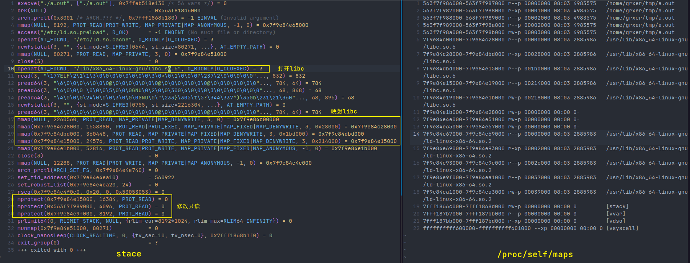This screenshot has height=263, width=690.
Task: Click libc mapping 7f9e84c00000-7f9e84c28000
Action: point(555,43)
